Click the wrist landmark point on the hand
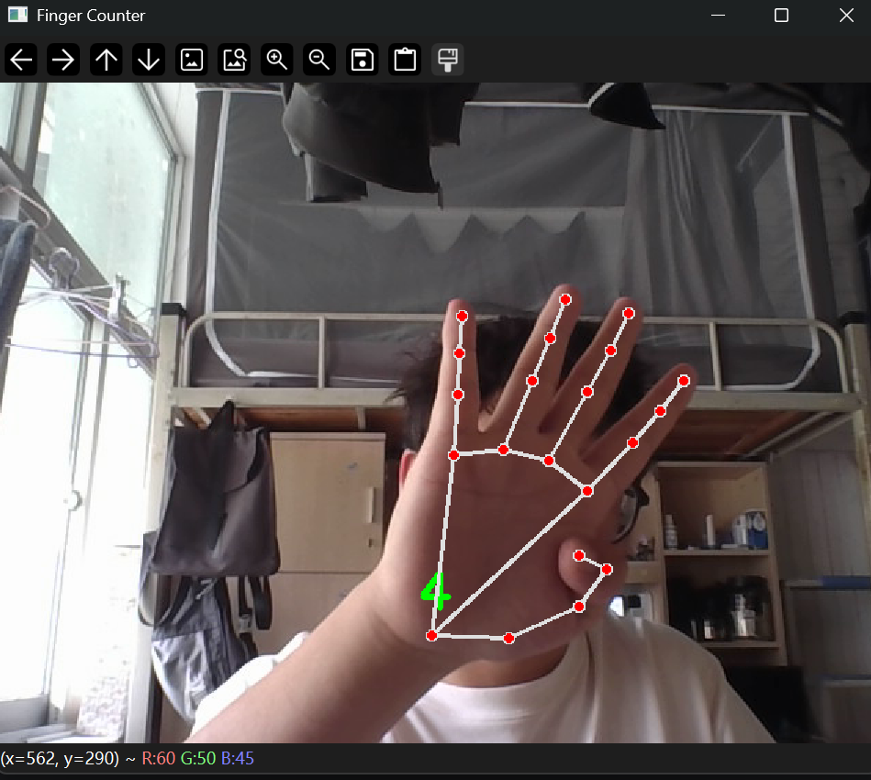The image size is (871, 780). tap(431, 634)
